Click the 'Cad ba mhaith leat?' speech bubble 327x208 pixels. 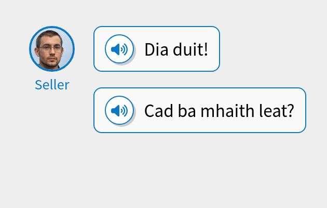pos(200,110)
